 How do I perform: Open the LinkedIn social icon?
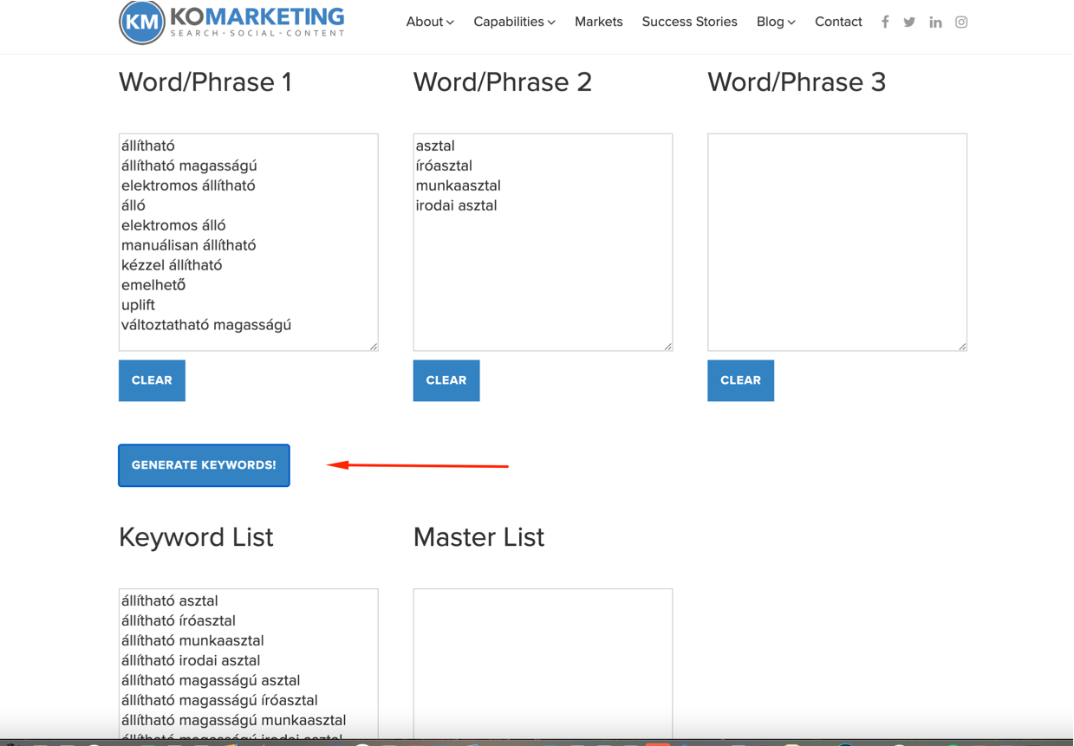(935, 23)
